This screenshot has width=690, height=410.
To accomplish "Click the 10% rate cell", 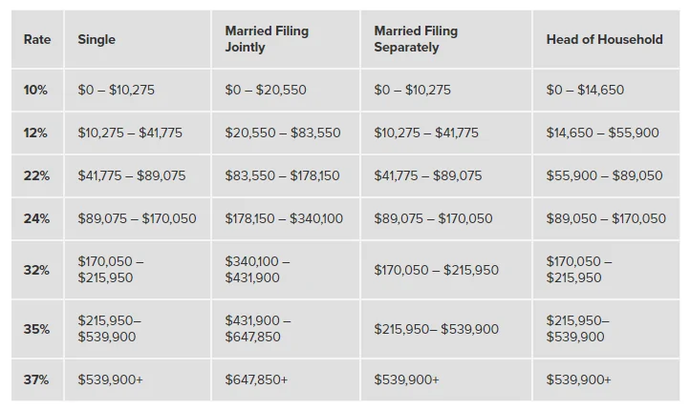I will click(37, 90).
